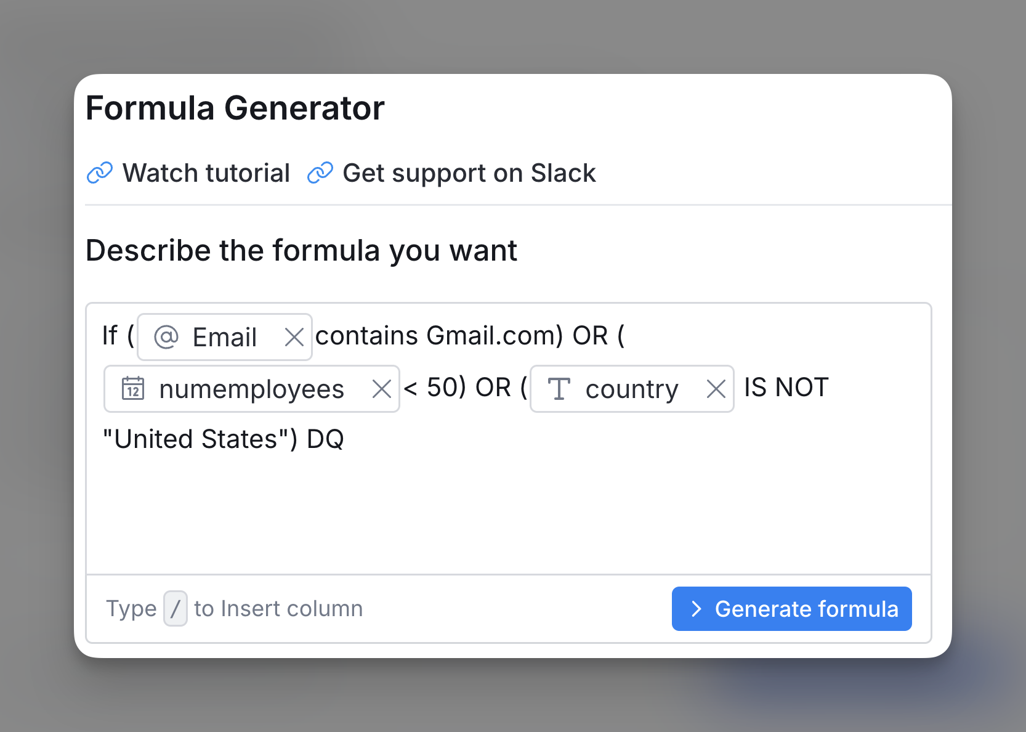This screenshot has height=732, width=1026.
Task: Remove the Email column chip
Action: click(x=294, y=337)
